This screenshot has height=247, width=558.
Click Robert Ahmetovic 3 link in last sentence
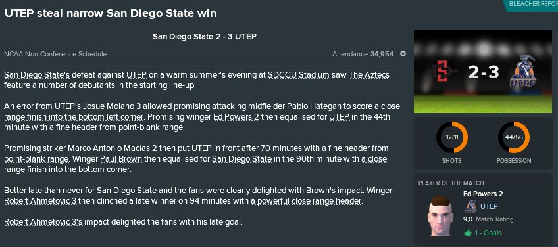43,222
